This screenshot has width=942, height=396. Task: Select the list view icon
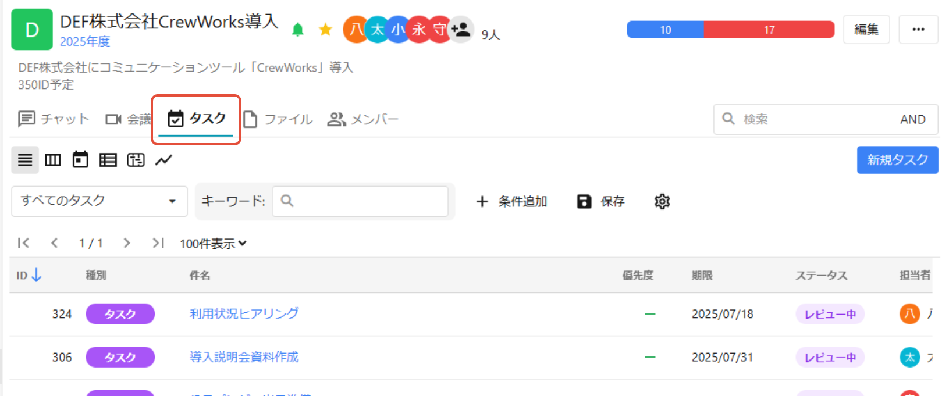[x=25, y=160]
